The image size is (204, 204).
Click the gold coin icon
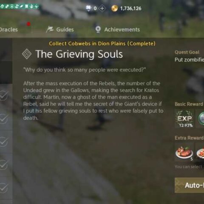pyautogui.click(x=114, y=8)
